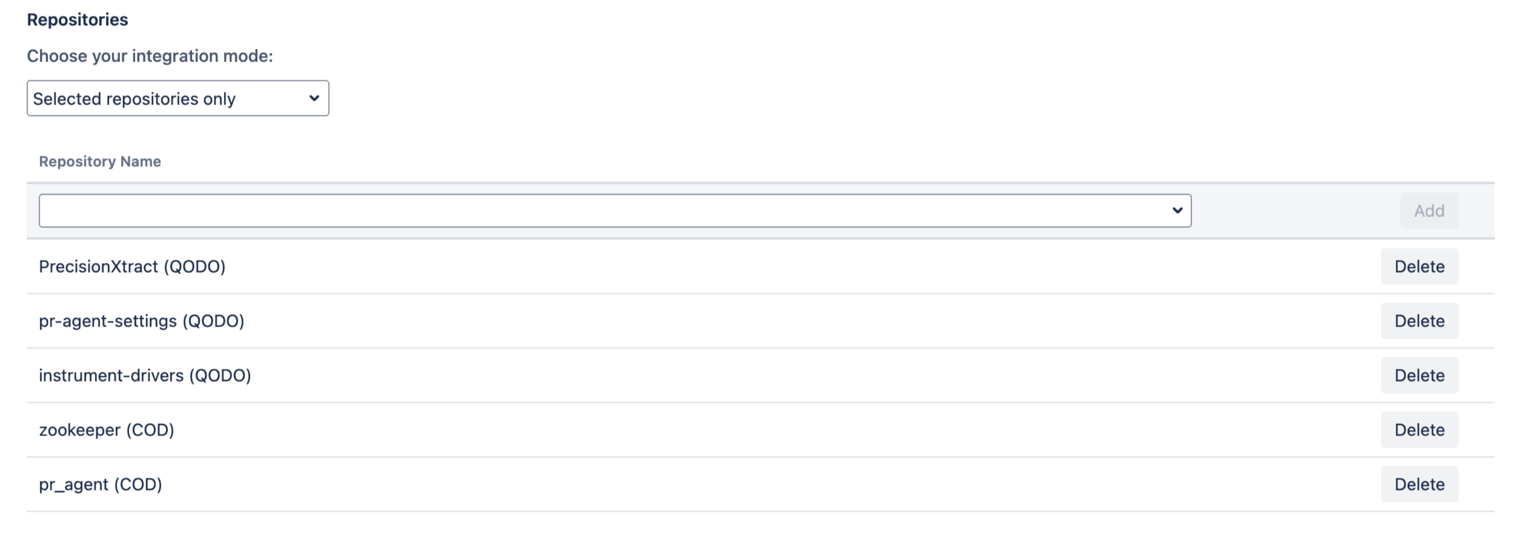Click the gray add-repository row background
The image size is (1514, 539).
(1293, 211)
